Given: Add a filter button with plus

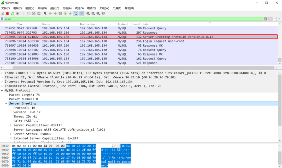Looking at the screenshot, I should (279, 19).
